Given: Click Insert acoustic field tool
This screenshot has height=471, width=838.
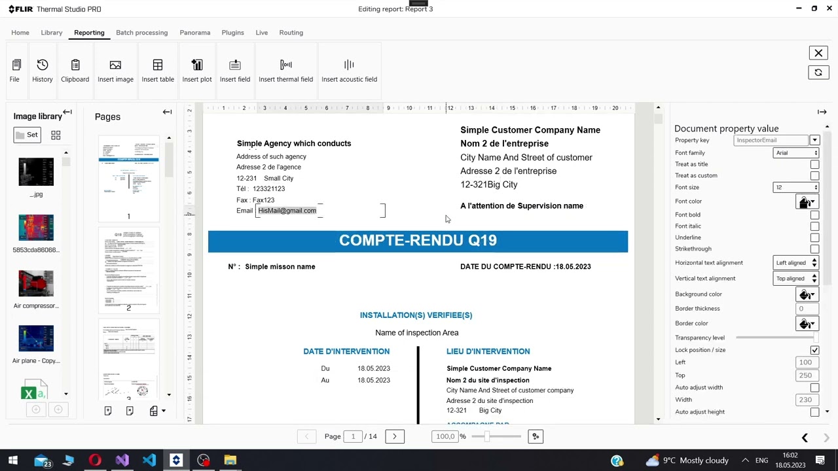Looking at the screenshot, I should pos(349,71).
